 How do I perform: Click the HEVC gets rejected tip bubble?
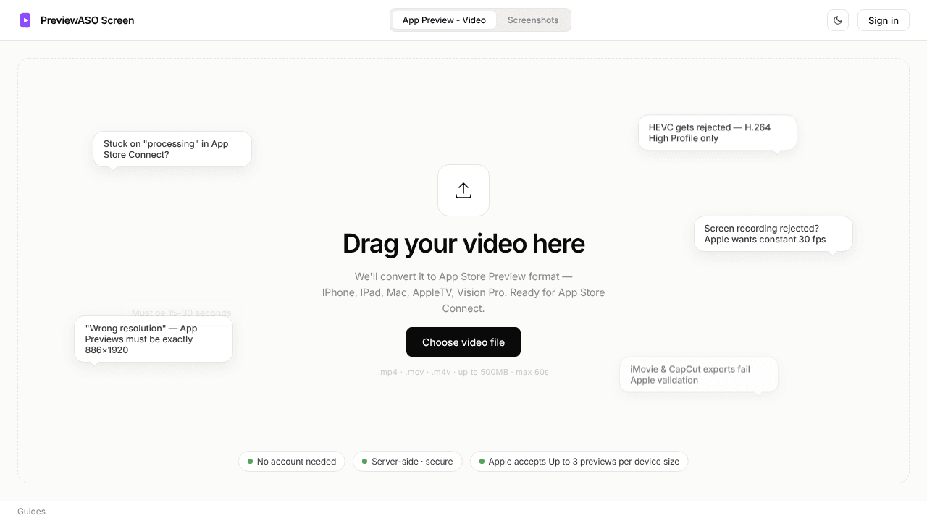(x=718, y=132)
